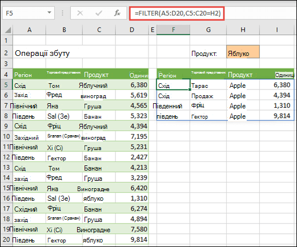Select row 4 header

[x=6, y=74]
